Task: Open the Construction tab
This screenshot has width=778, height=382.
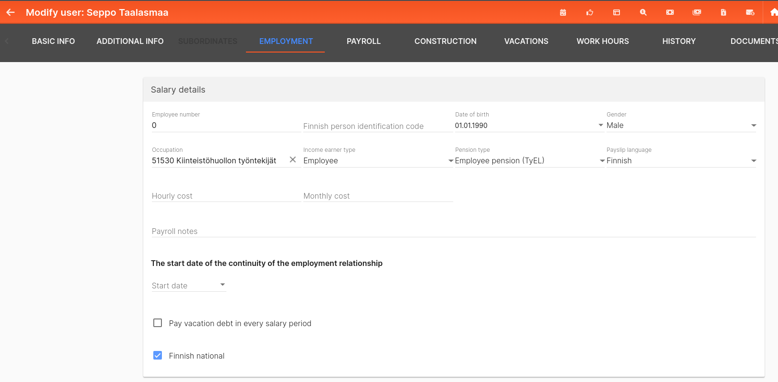Action: [x=446, y=41]
